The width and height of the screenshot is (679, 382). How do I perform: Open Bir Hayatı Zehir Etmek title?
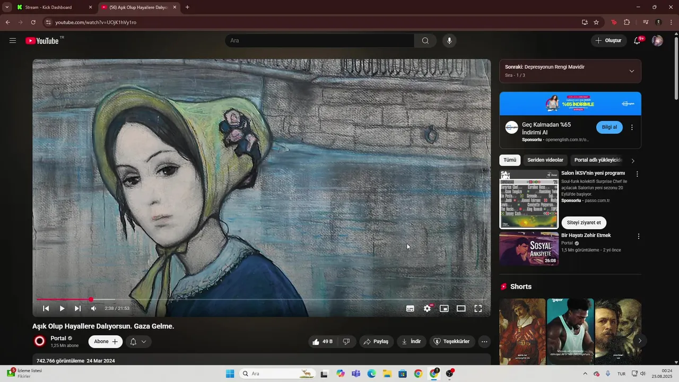point(586,236)
